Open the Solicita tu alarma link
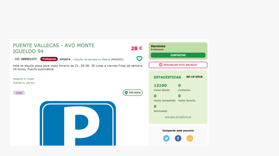 point(24,83)
